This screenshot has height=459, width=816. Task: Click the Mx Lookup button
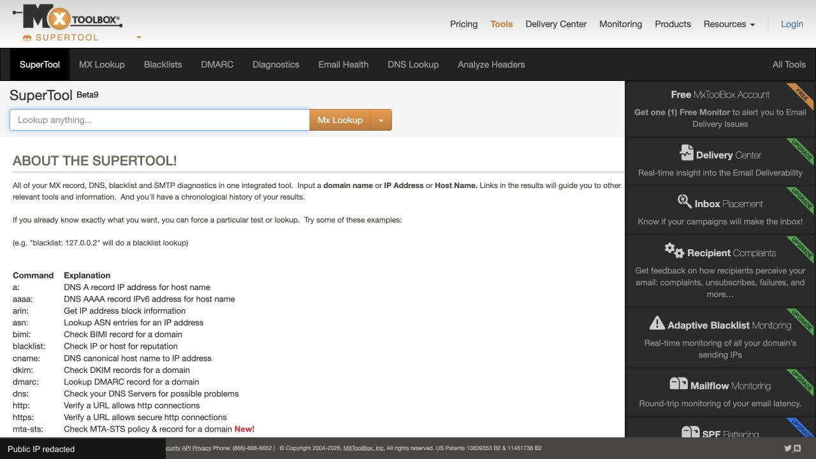coord(340,120)
